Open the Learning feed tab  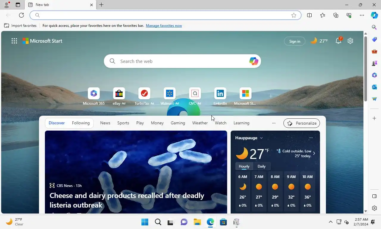pyautogui.click(x=241, y=123)
